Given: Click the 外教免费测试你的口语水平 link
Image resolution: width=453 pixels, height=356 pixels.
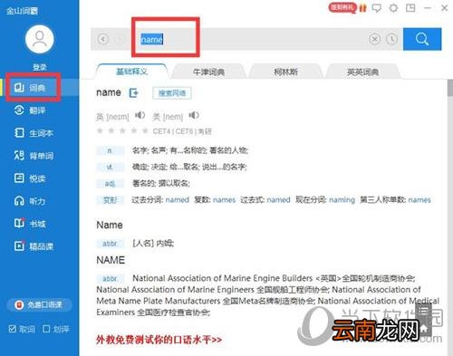Looking at the screenshot, I should (159, 340).
